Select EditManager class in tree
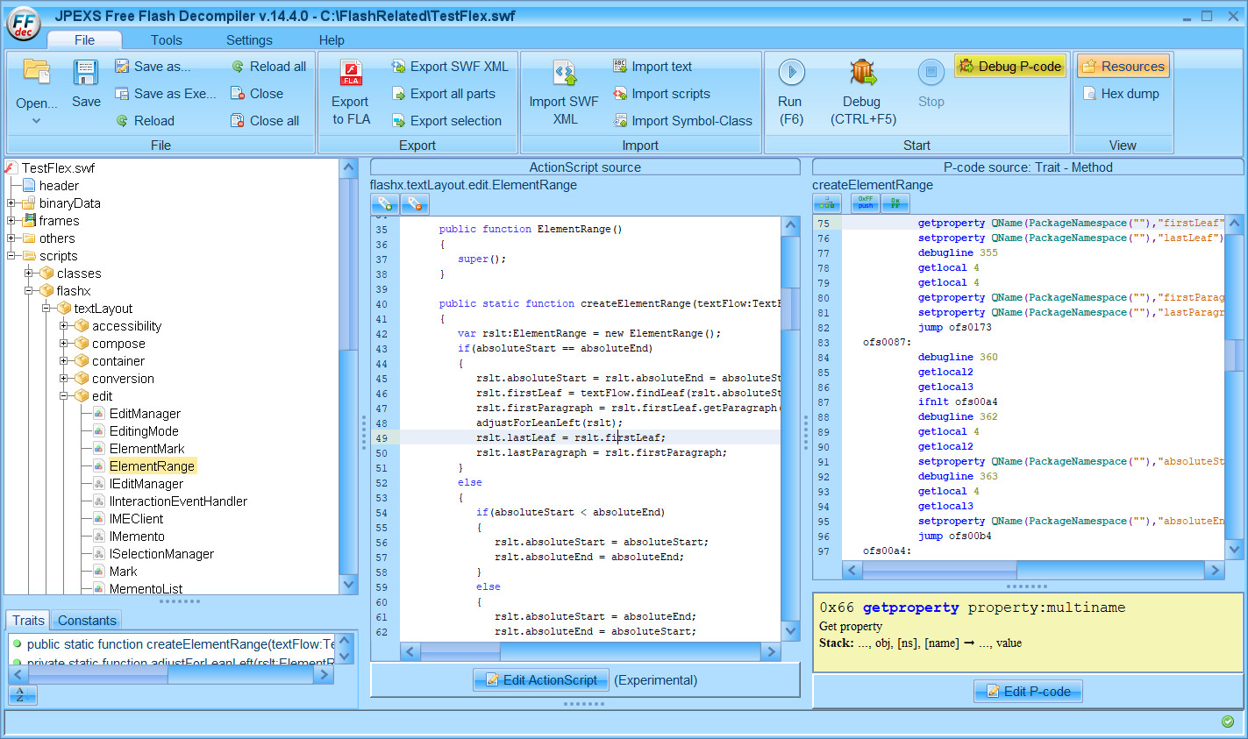The height and width of the screenshot is (739, 1248). click(x=145, y=414)
